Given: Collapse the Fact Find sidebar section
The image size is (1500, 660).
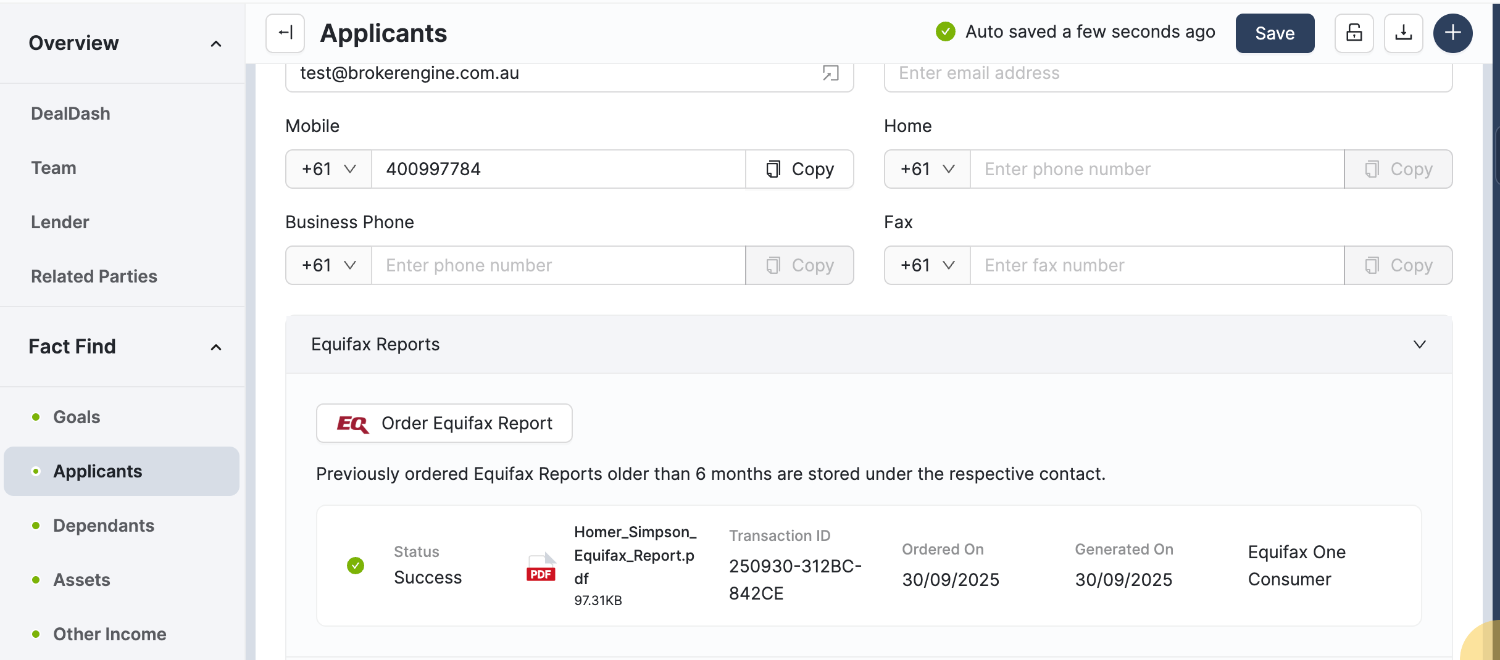Looking at the screenshot, I should (x=215, y=347).
